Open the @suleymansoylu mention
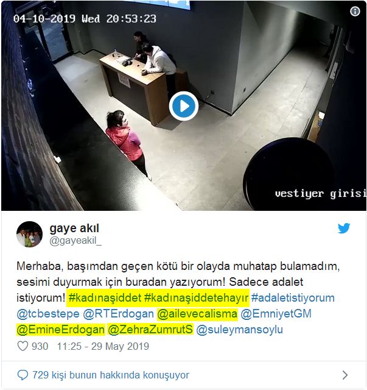Screen dimensions: 367x390 (x=240, y=330)
